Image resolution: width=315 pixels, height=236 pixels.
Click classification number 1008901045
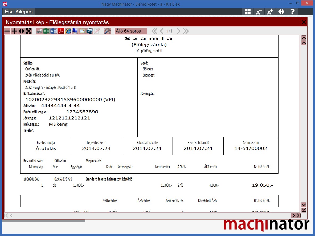(31, 179)
